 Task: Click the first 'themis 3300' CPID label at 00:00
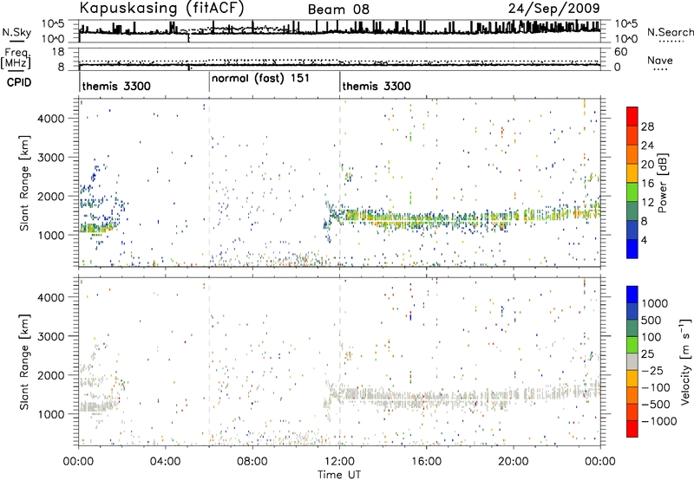point(116,86)
